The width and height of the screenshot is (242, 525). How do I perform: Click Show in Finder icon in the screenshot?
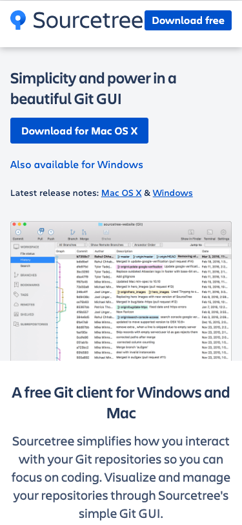pos(191,232)
